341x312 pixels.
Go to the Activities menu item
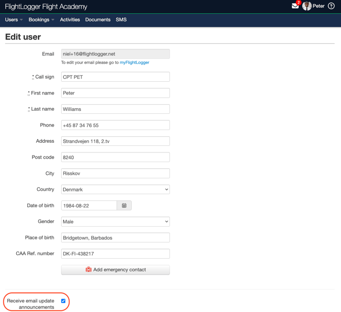(70, 19)
